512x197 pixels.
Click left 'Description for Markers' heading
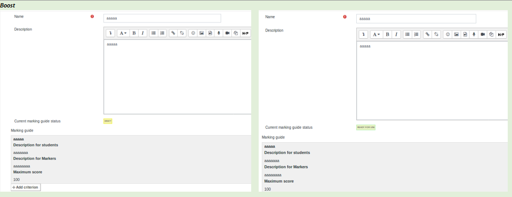click(x=35, y=159)
